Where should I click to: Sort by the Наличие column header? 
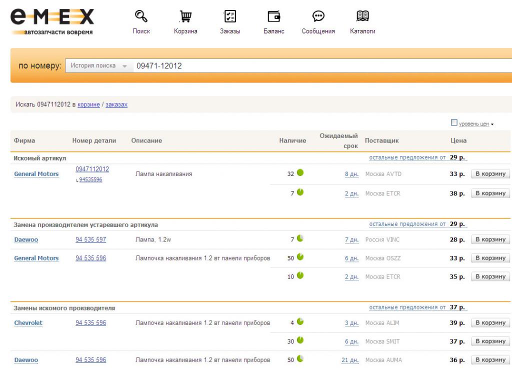(292, 141)
